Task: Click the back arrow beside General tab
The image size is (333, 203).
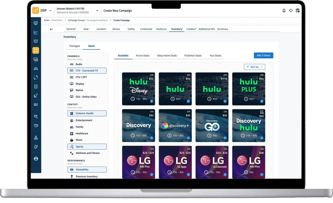Action: (x=51, y=29)
